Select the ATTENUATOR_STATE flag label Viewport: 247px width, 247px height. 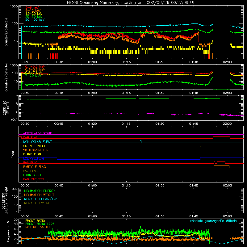(37, 133)
